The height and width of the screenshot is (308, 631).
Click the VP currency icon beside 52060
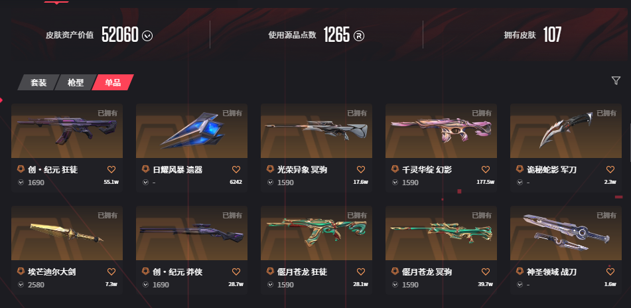pos(147,36)
